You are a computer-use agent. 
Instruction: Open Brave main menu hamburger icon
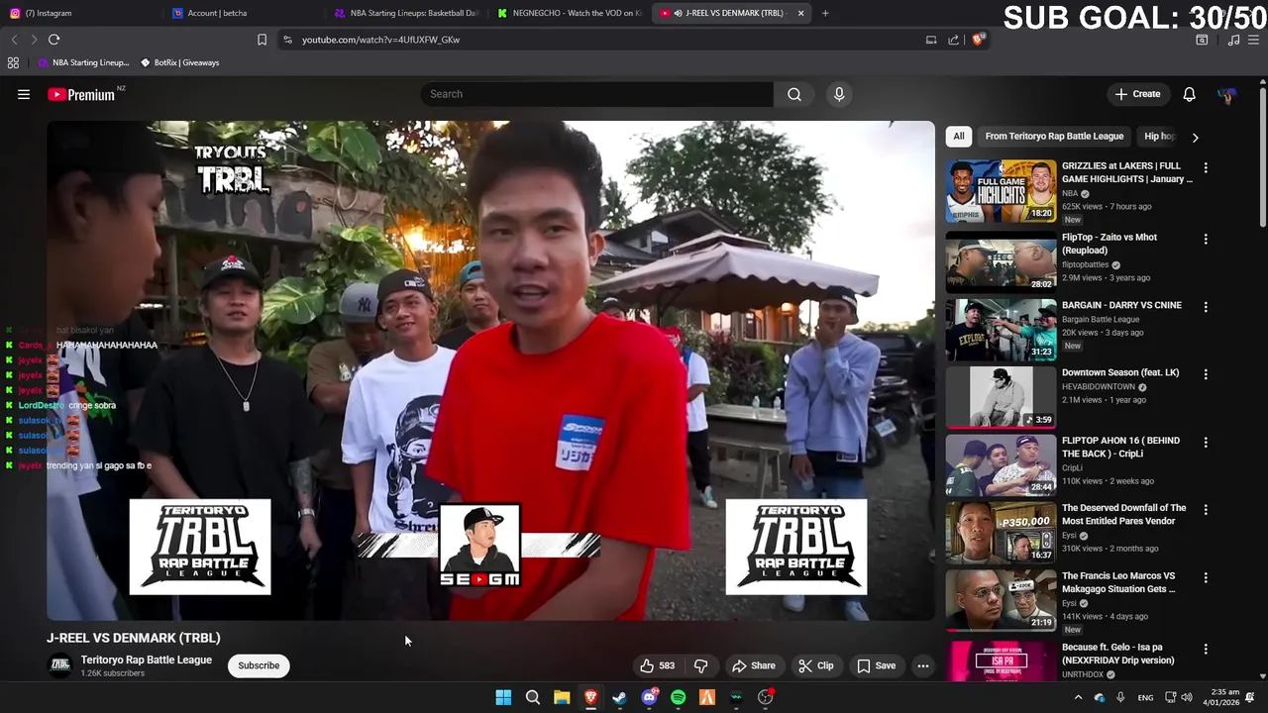[1253, 40]
